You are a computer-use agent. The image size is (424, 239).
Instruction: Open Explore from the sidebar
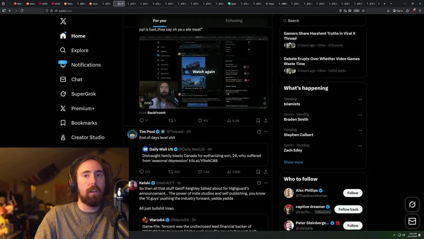coord(74,50)
